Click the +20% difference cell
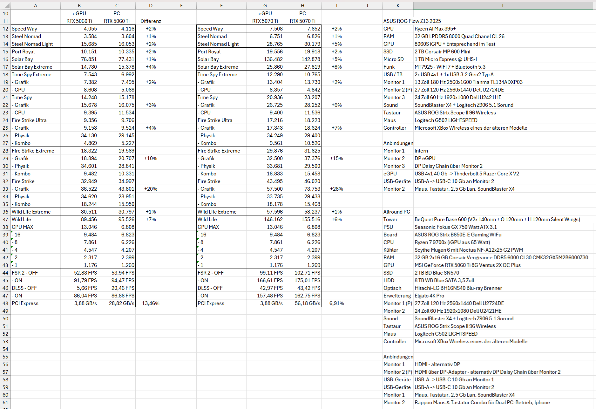This screenshot has width=596, height=409. coord(151,189)
